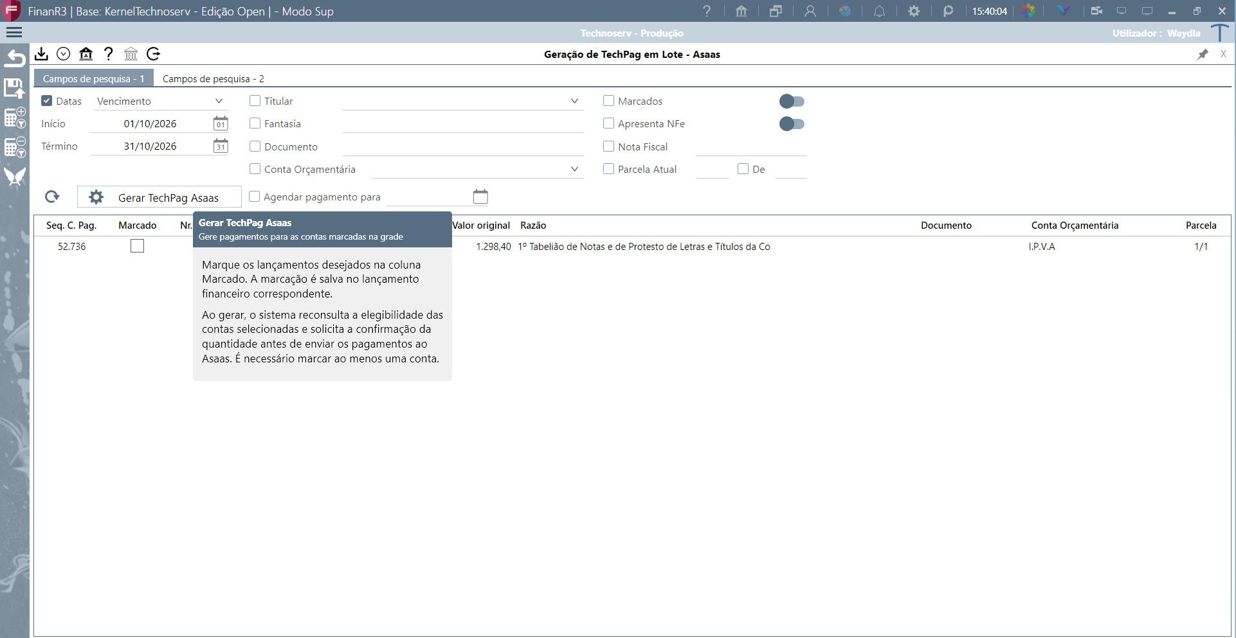Enable the Titular checkbox
The height and width of the screenshot is (638, 1236).
(255, 101)
